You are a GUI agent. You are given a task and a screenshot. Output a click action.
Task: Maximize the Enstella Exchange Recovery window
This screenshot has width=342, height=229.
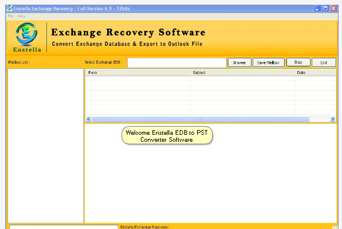325,9
